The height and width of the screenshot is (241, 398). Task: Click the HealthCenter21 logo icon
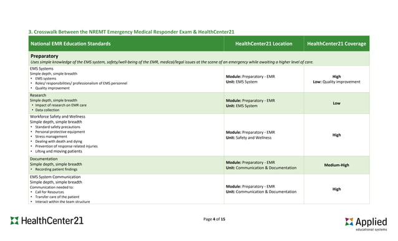(x=14, y=220)
